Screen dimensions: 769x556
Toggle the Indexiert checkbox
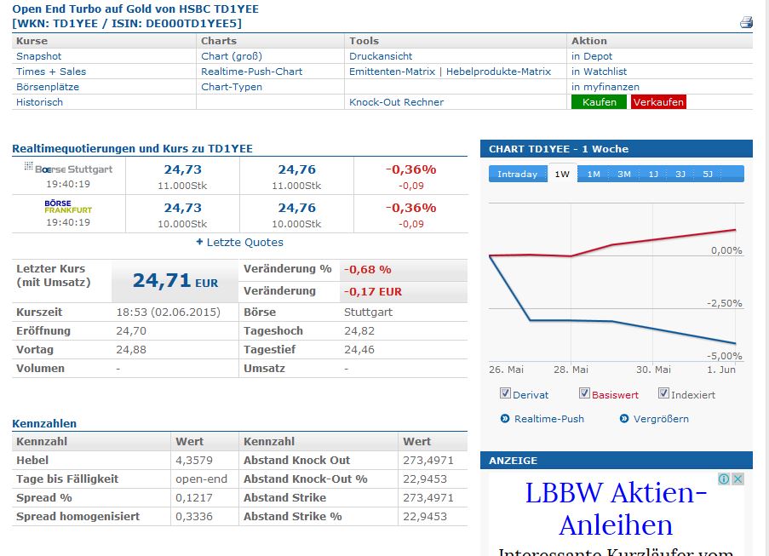[663, 393]
